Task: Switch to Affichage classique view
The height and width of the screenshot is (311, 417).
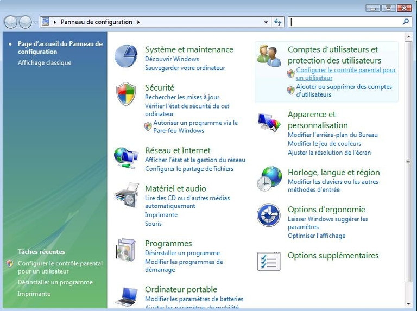Action: point(45,63)
